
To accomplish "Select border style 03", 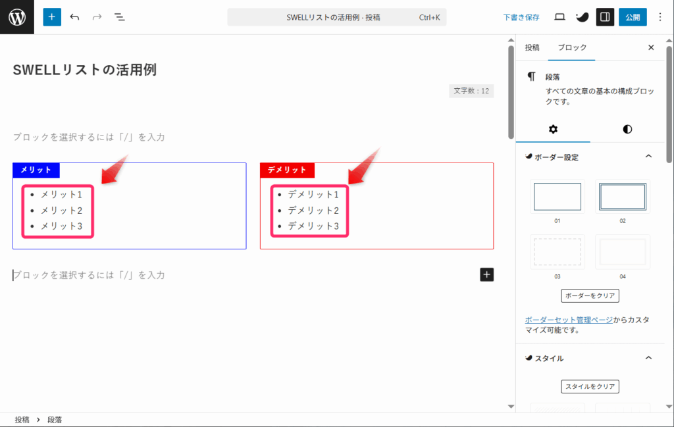I will (x=557, y=252).
